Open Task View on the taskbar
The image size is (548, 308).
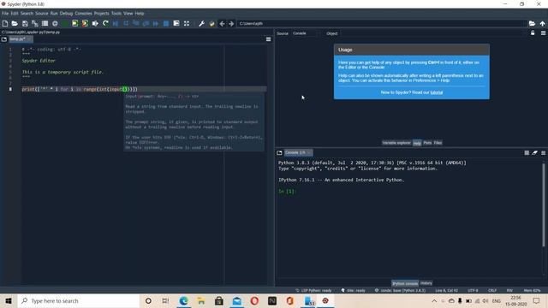click(x=165, y=300)
